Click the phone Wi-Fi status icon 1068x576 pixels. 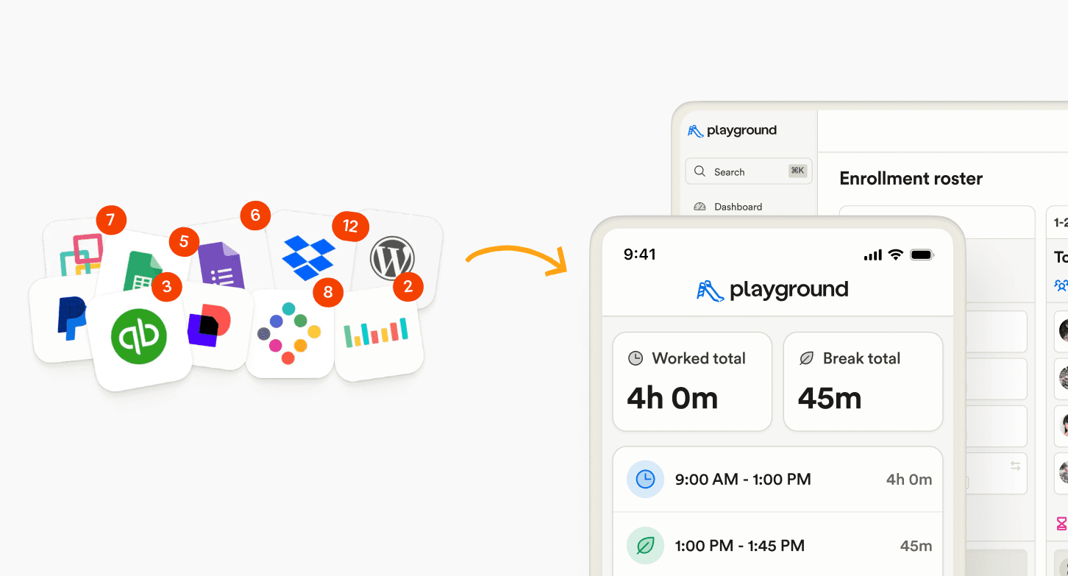tap(895, 255)
